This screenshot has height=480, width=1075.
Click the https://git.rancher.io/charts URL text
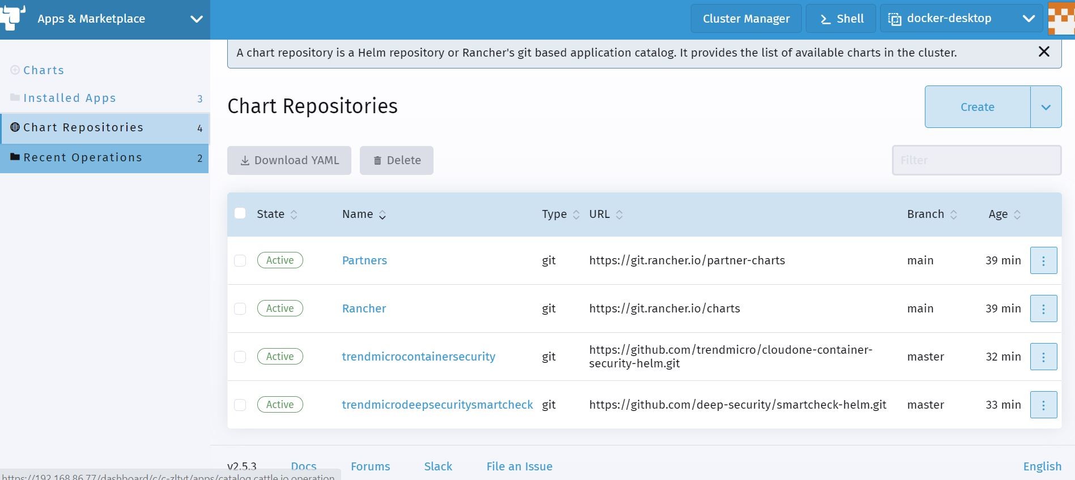click(665, 308)
